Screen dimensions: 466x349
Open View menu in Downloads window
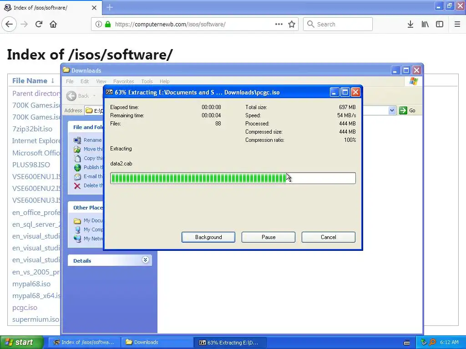pyautogui.click(x=101, y=81)
